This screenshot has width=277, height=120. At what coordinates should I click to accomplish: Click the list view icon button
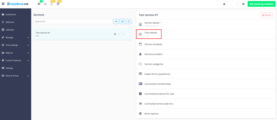click(x=122, y=21)
